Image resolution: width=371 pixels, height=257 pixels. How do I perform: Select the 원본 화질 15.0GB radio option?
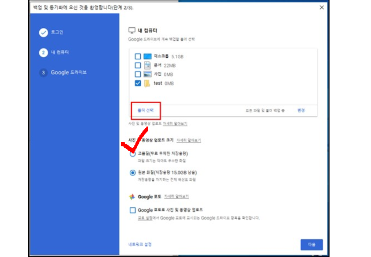click(132, 173)
